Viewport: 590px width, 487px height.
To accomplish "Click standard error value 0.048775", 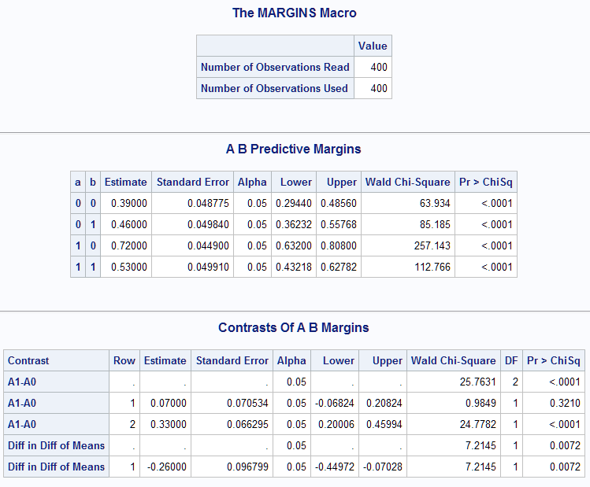I will coord(208,203).
